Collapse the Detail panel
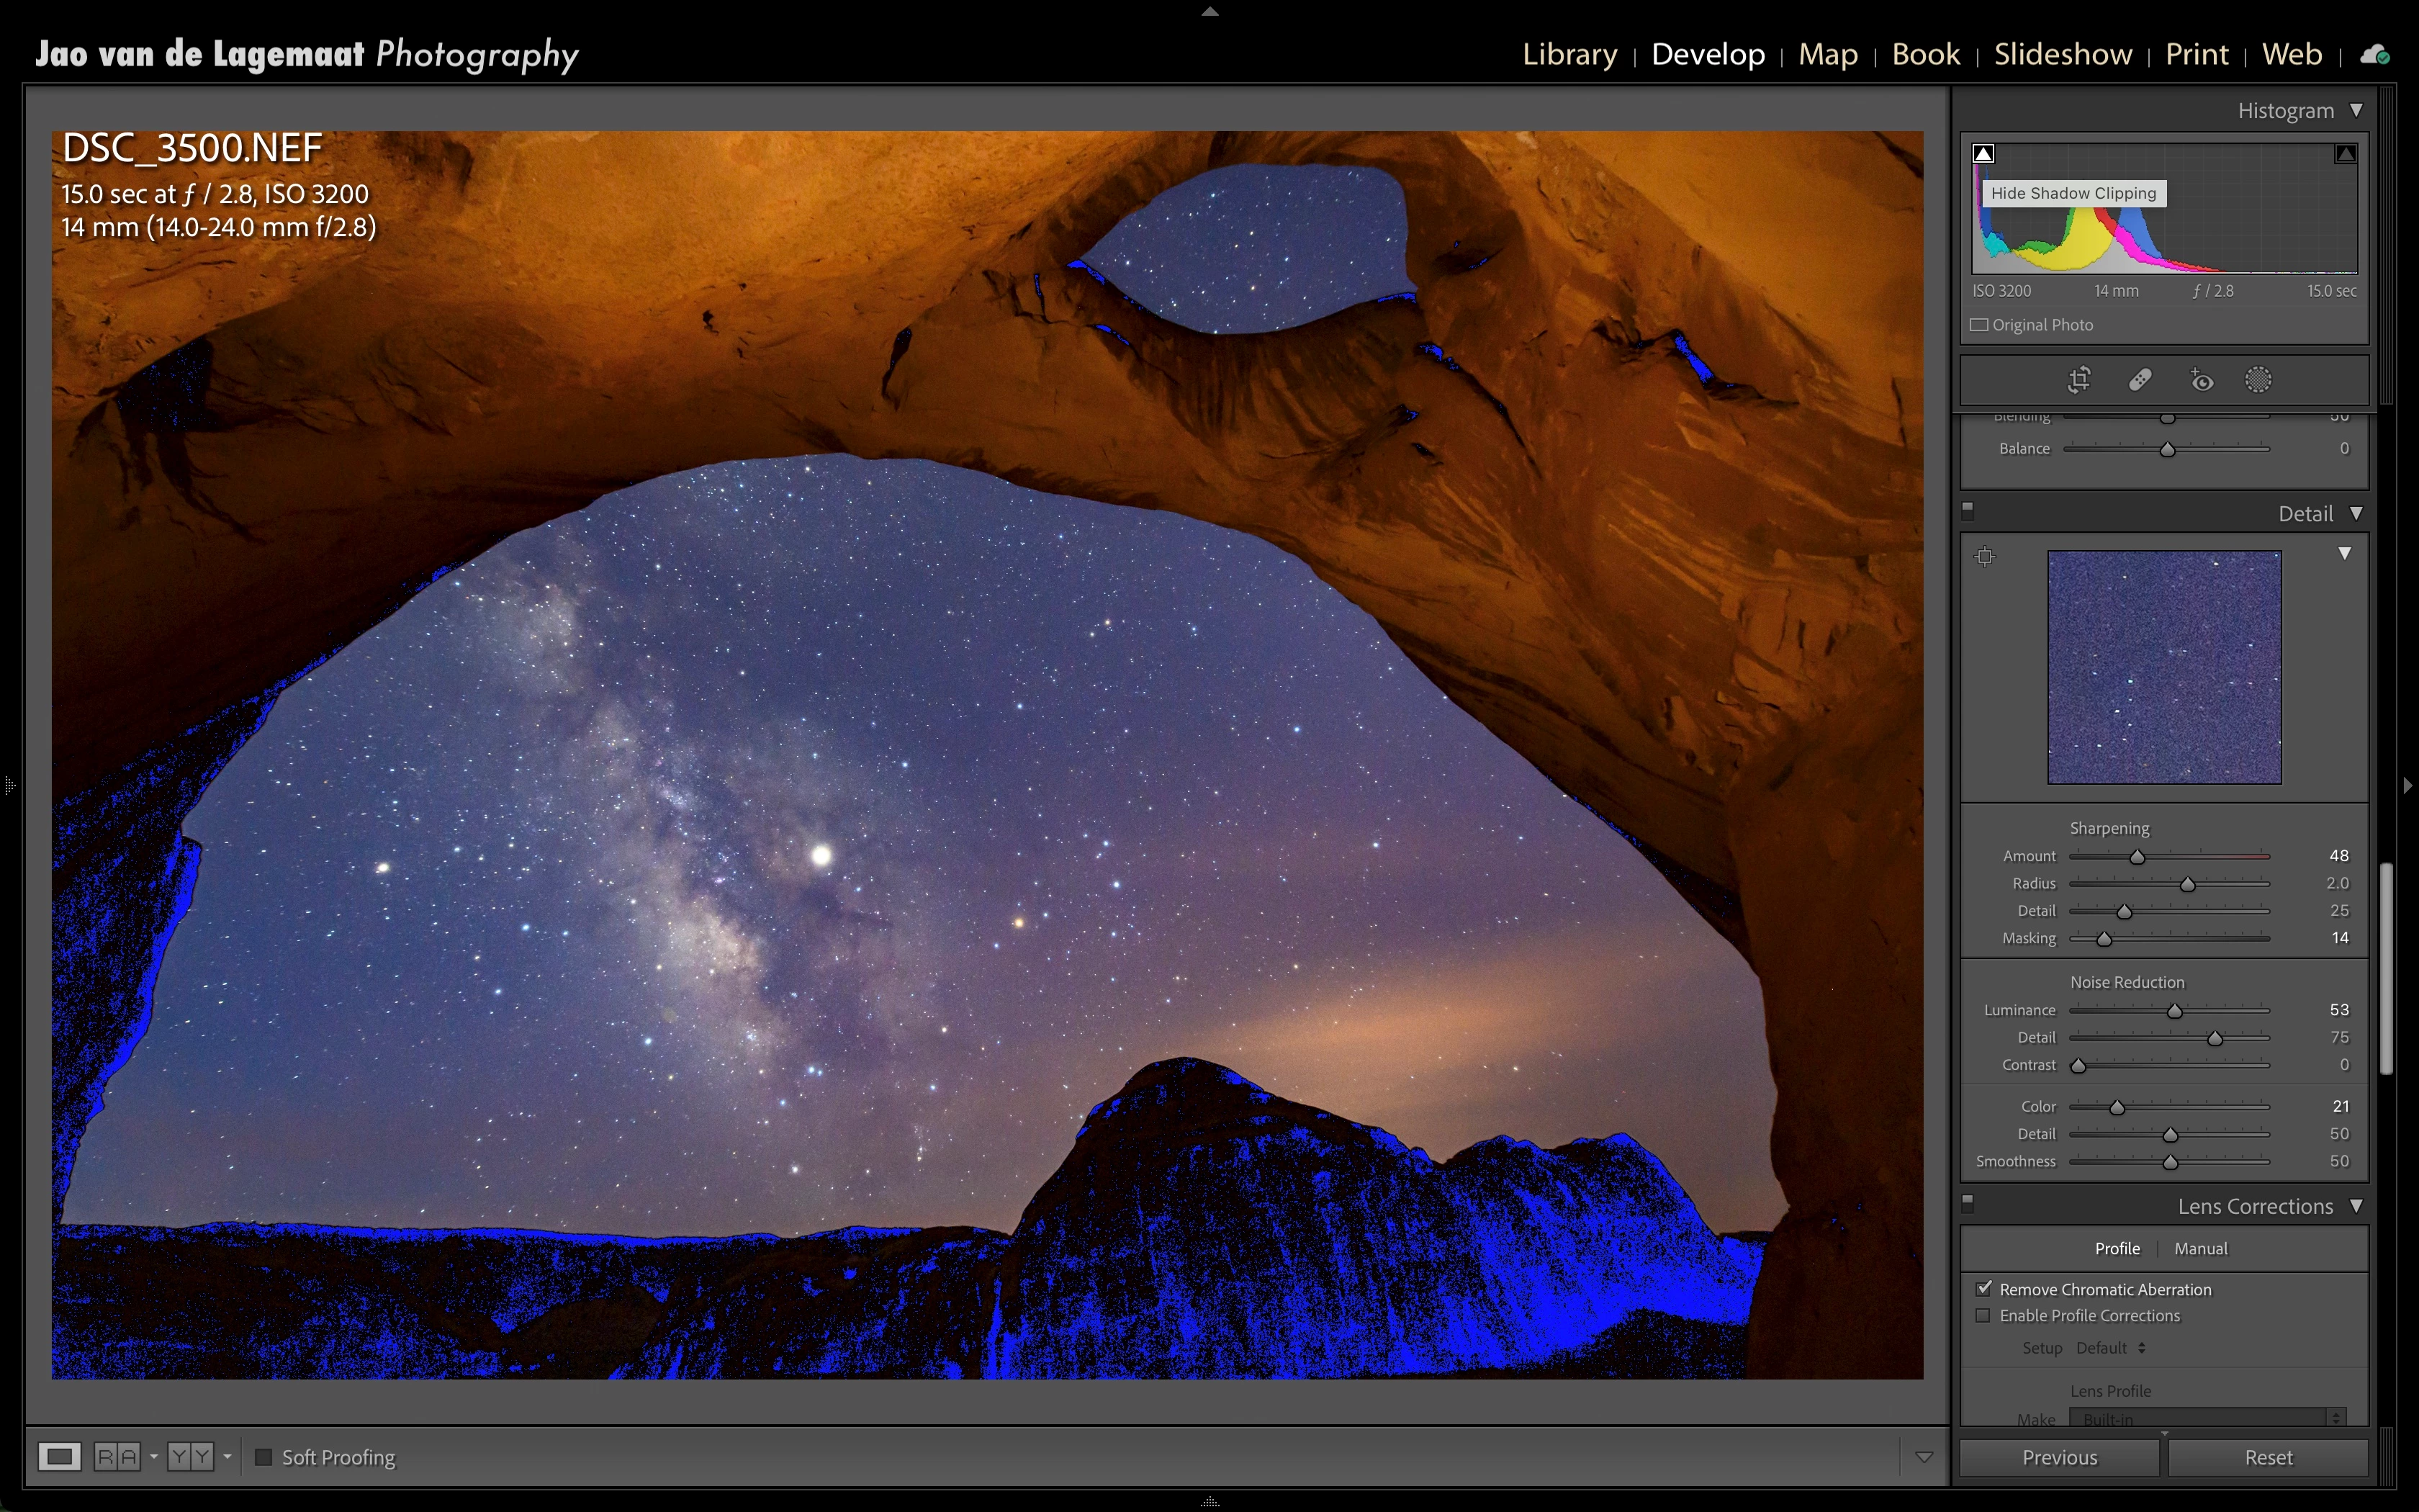Viewport: 2419px width, 1512px height. pyautogui.click(x=2356, y=513)
